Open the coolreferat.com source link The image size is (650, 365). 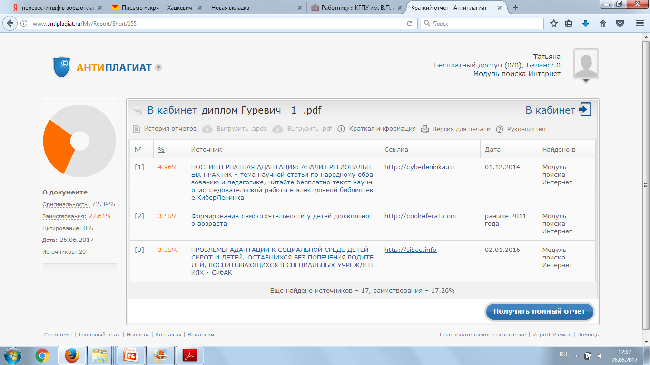[x=420, y=216]
